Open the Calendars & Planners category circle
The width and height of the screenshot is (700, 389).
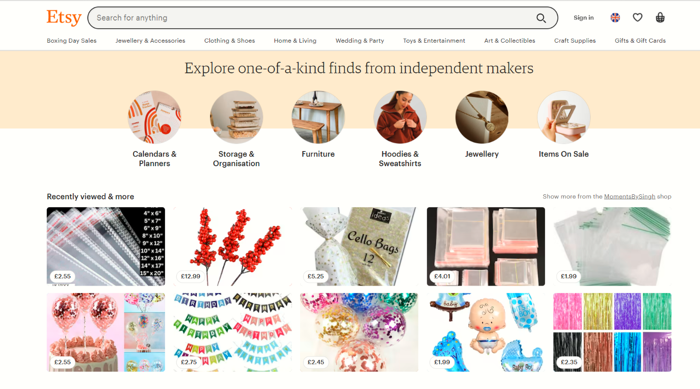click(155, 117)
